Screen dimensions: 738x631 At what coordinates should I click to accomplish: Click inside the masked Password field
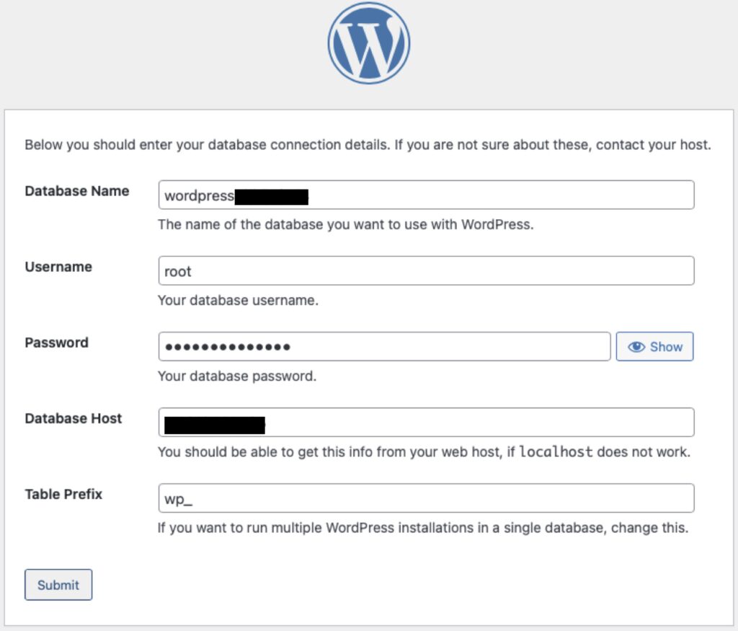(384, 347)
